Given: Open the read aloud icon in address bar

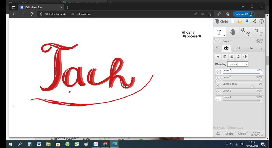Looking at the screenshot, I should [x=196, y=14].
